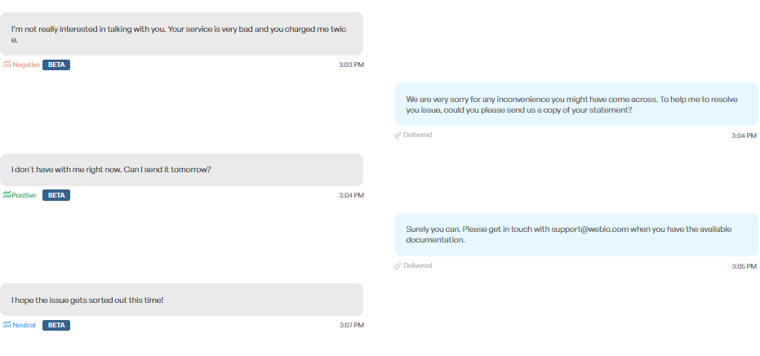Click the Delivered checkmark icon under 3:05 PM reply
Screen dimensions: 760x356
[398, 265]
